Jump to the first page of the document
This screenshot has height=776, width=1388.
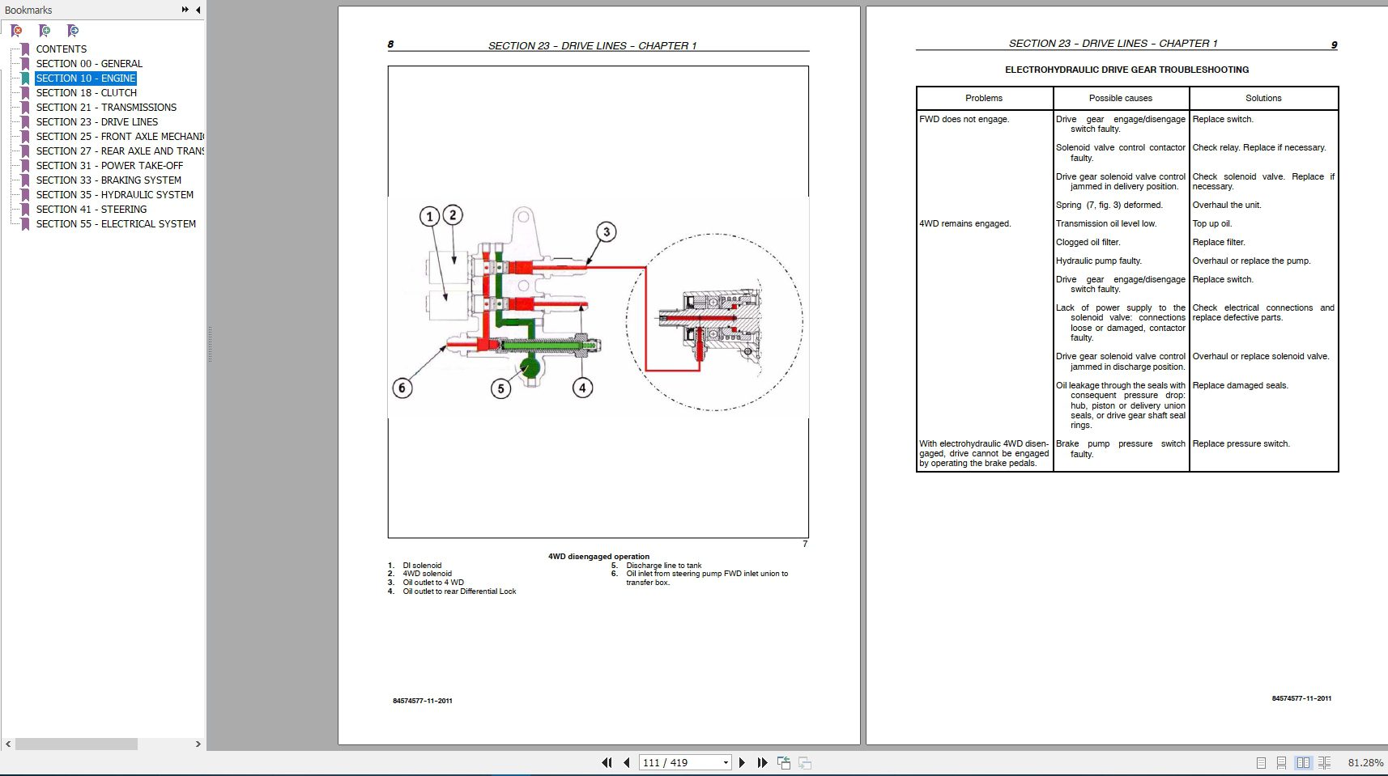click(x=607, y=762)
